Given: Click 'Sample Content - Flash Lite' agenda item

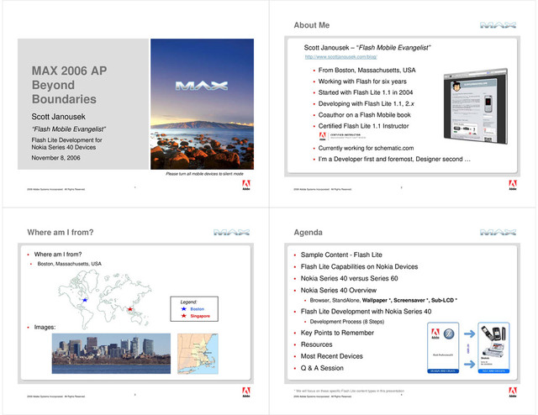Looking at the screenshot, I should pyautogui.click(x=341, y=255).
